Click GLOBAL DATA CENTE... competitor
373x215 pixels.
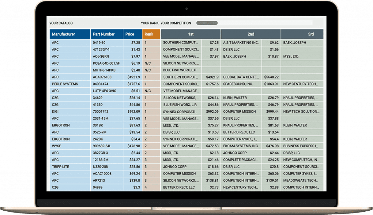[241, 77]
